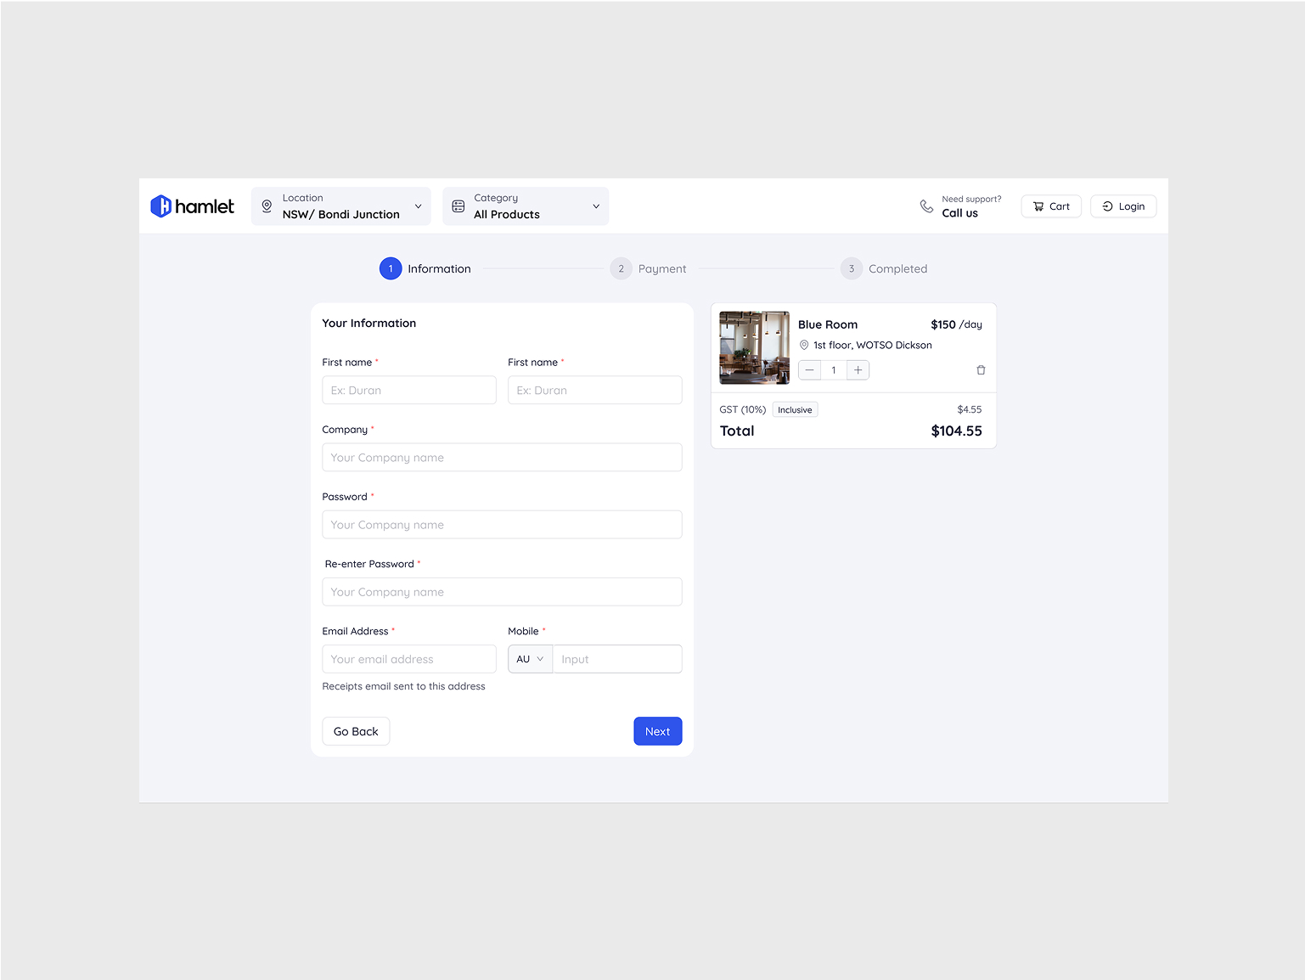This screenshot has height=980, width=1305.
Task: Click the Re-enter Password field
Action: coord(502,592)
